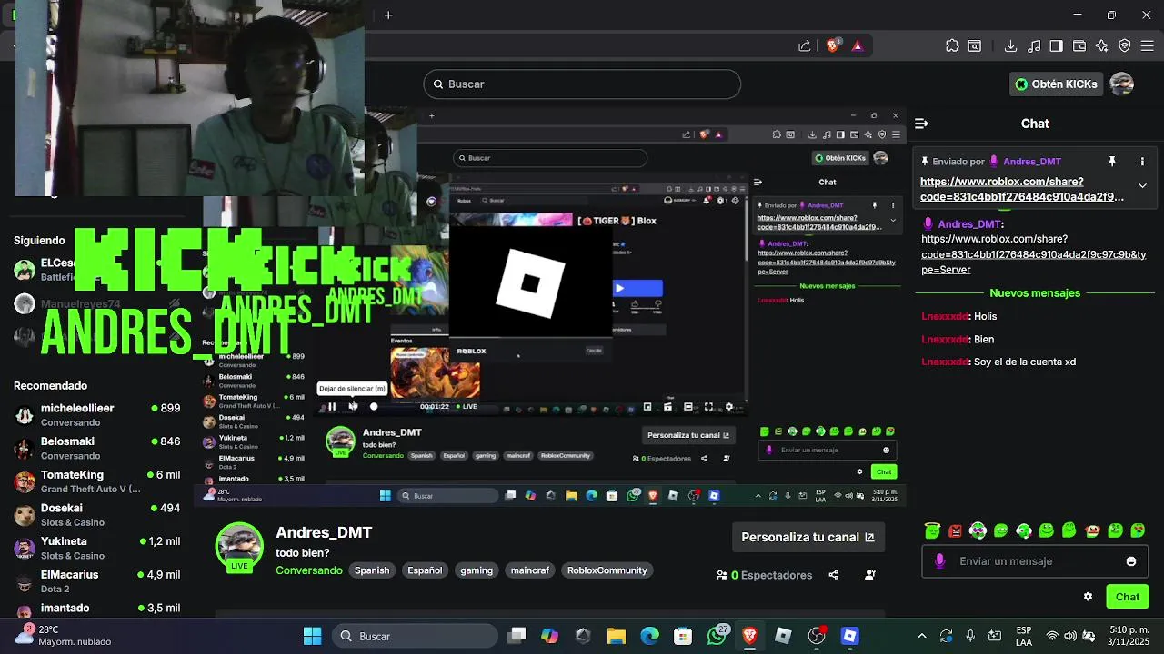This screenshot has width=1164, height=654.
Task: Open taskbar weather widget 28°C
Action: pyautogui.click(x=64, y=636)
